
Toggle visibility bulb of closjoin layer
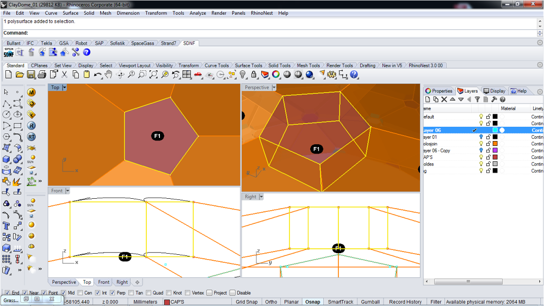click(x=481, y=144)
